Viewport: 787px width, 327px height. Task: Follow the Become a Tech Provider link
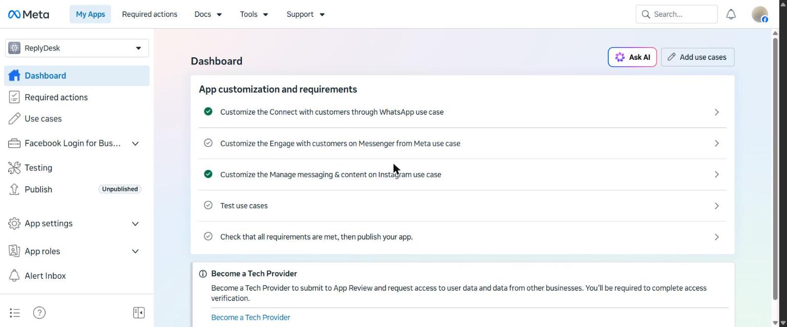(251, 317)
